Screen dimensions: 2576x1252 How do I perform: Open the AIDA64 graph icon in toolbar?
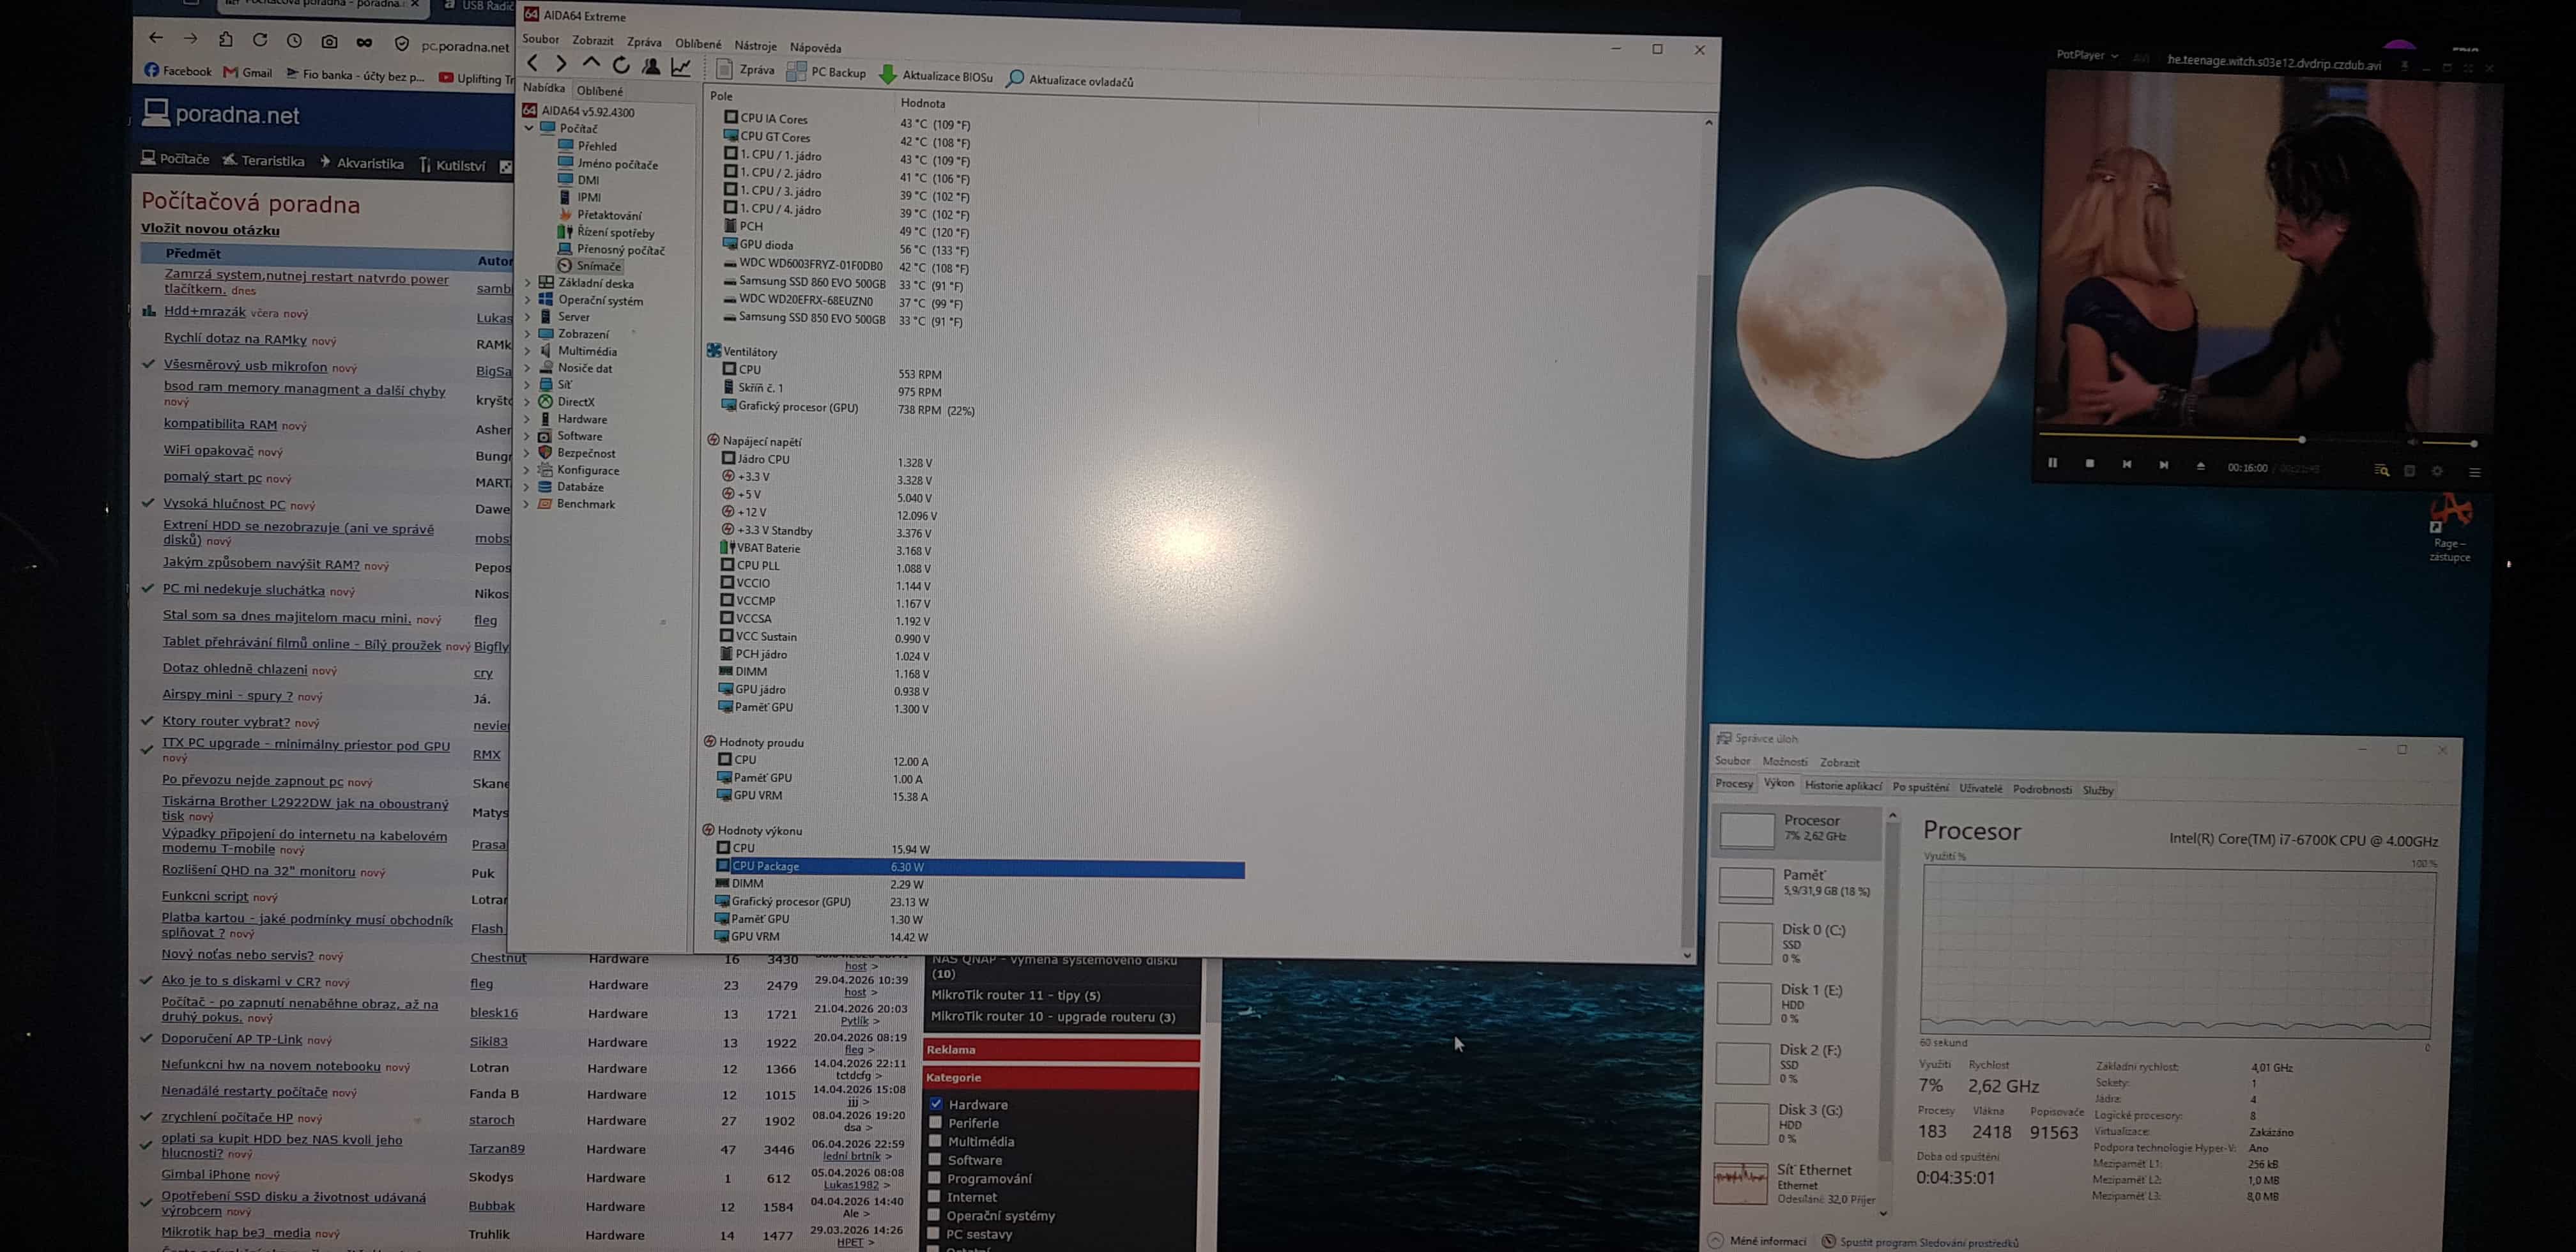(x=681, y=67)
